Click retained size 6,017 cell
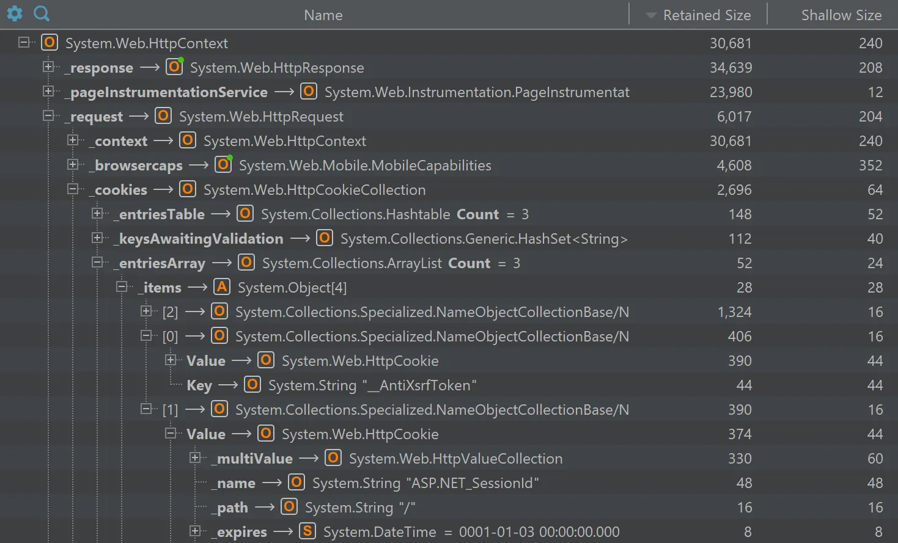Viewport: 898px width, 543px height. coord(734,117)
